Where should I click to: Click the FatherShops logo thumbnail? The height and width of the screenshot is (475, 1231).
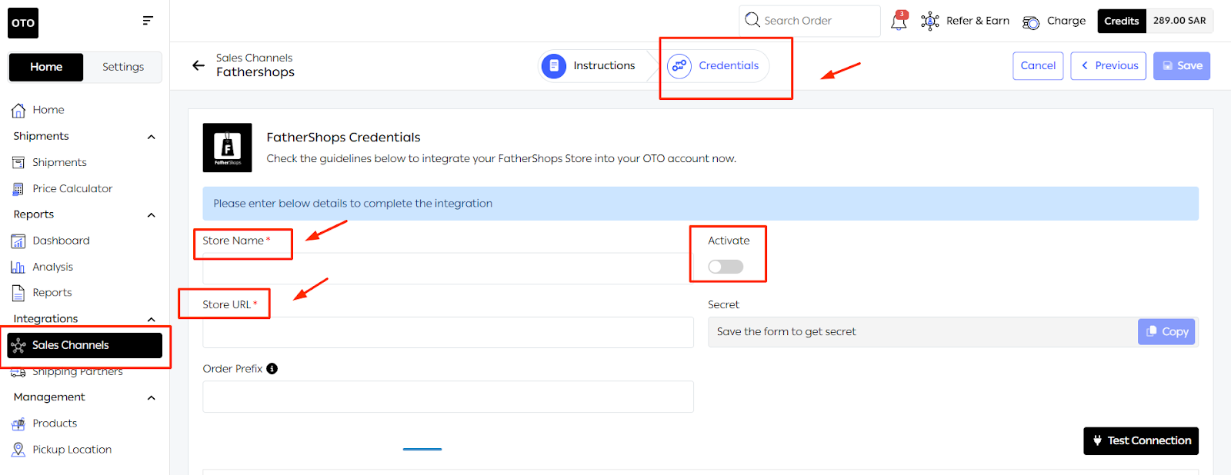coord(228,148)
